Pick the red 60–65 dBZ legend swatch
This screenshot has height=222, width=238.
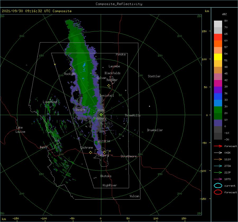point(218,37)
